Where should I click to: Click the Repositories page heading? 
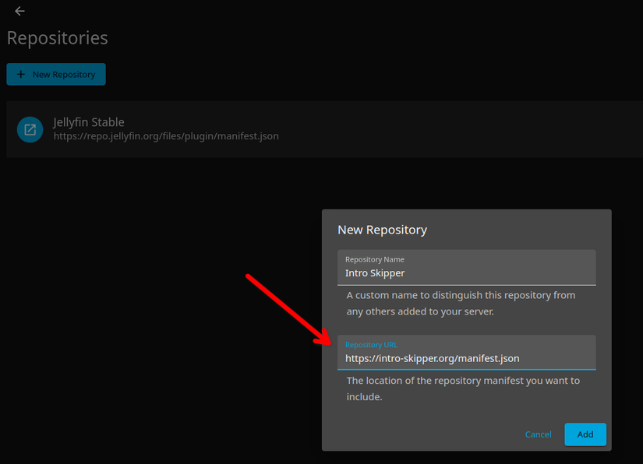click(57, 37)
